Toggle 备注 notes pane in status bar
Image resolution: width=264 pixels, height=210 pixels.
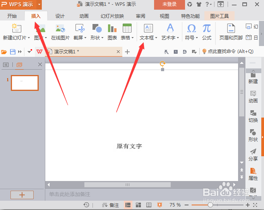click(110, 205)
